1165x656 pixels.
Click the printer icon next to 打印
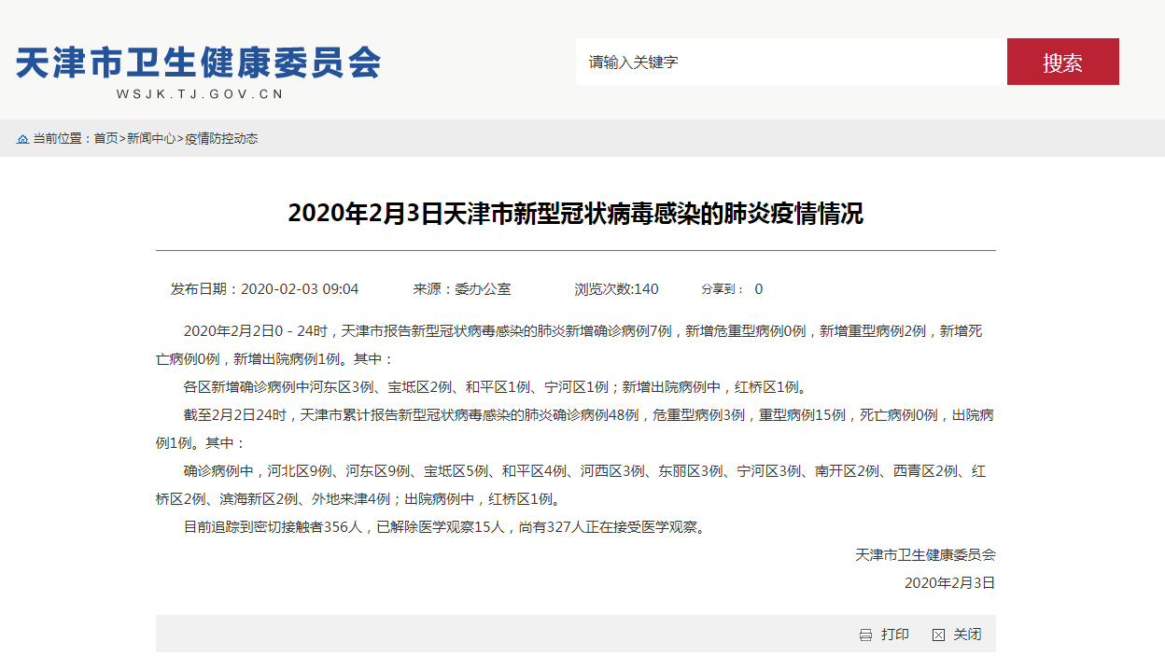(x=865, y=635)
